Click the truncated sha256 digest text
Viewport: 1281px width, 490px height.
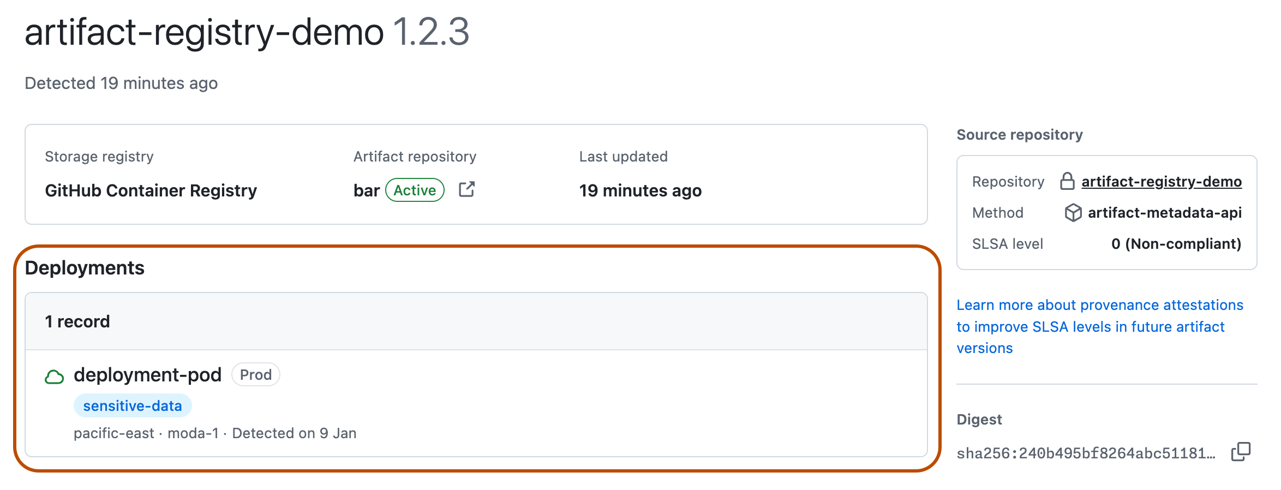pyautogui.click(x=1086, y=453)
